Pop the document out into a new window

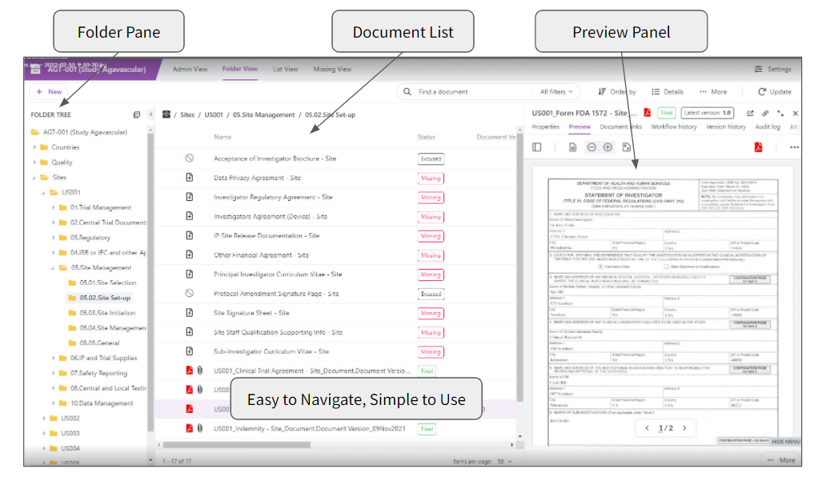point(749,113)
